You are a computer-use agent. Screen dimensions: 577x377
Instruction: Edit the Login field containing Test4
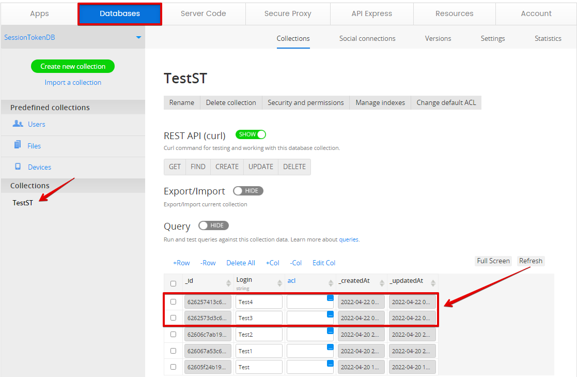[x=259, y=302]
